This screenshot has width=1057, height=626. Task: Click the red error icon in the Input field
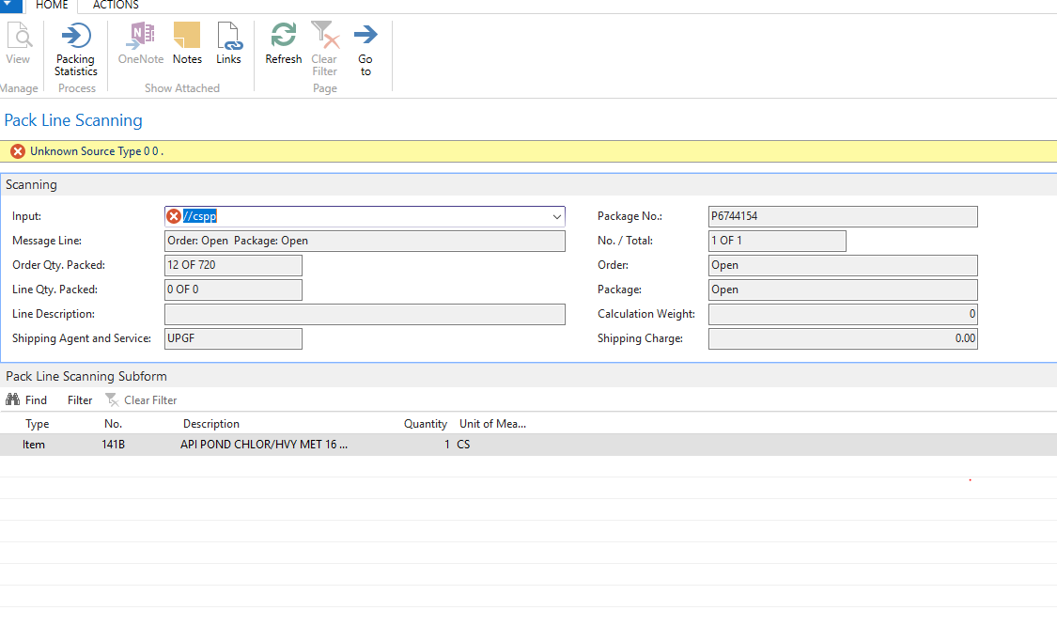click(x=174, y=216)
